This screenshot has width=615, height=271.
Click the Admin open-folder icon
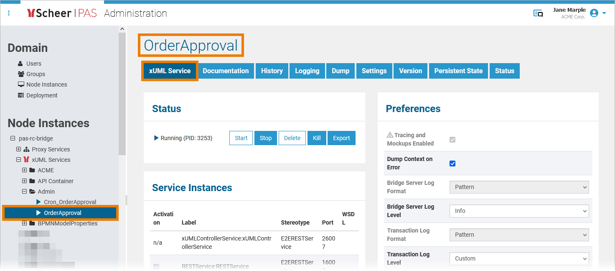[x=32, y=192]
